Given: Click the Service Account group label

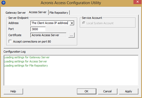Looking at the screenshot, I should point(92,18).
